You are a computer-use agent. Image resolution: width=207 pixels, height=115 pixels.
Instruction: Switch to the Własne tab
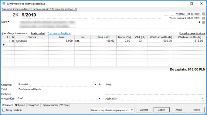point(64,105)
